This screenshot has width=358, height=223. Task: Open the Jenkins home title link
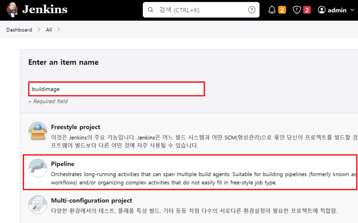click(x=45, y=10)
